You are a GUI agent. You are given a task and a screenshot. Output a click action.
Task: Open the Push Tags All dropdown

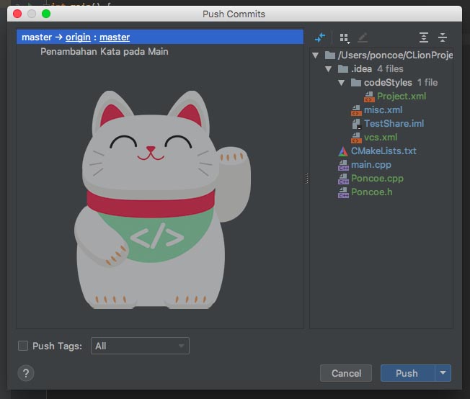click(x=140, y=346)
